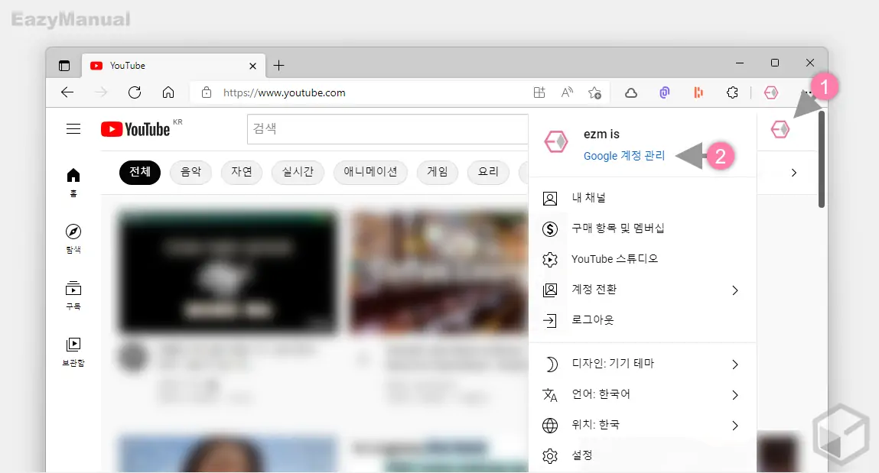Image resolution: width=879 pixels, height=473 pixels.
Task: Expand 언어: 한국어 submenu
Action: click(x=643, y=394)
